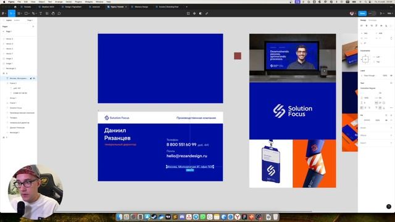Open Text type settings icon

pos(391,108)
